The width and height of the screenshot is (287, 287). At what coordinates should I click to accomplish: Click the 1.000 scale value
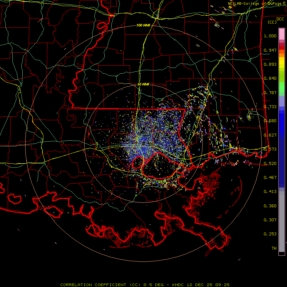270,36
